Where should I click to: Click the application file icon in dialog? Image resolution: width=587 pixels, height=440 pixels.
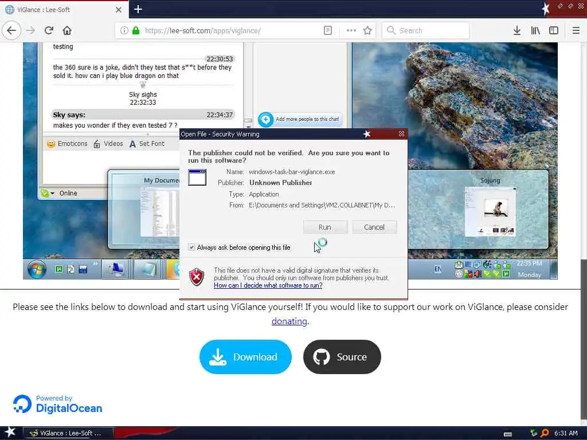coord(197,178)
